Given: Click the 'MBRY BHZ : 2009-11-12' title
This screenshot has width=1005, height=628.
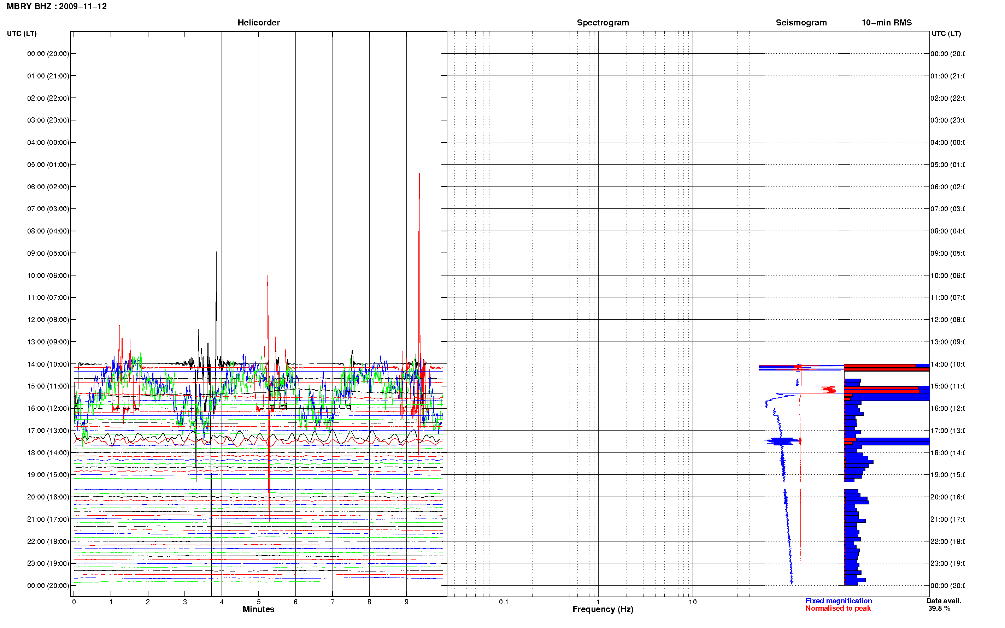Looking at the screenshot, I should tap(57, 6).
